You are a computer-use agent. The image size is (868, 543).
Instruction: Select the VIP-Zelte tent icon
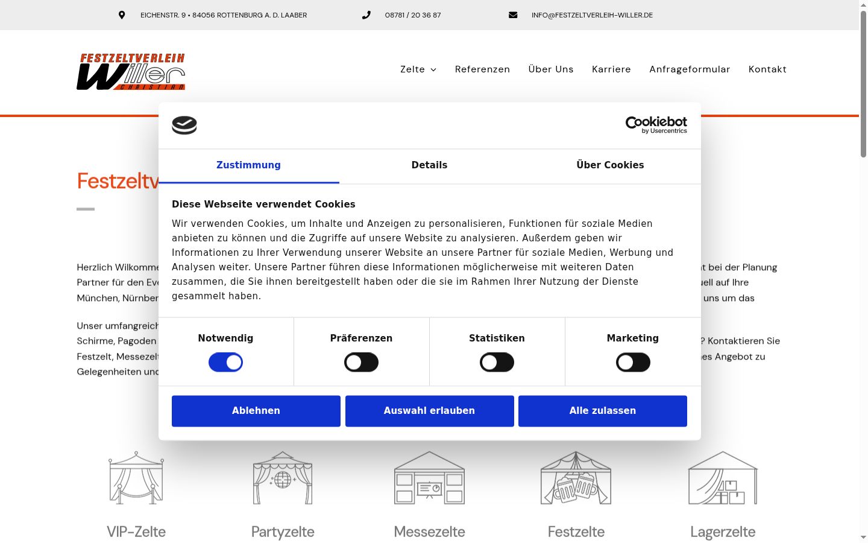(x=136, y=477)
